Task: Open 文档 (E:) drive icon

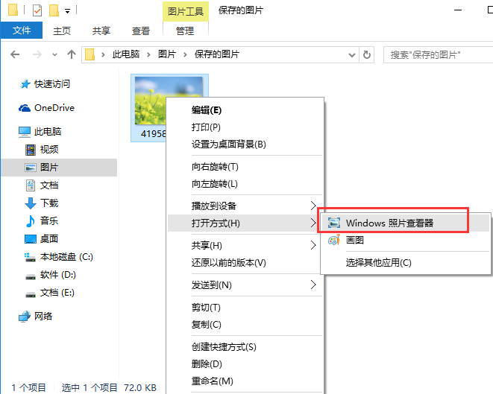Action: pyautogui.click(x=31, y=294)
